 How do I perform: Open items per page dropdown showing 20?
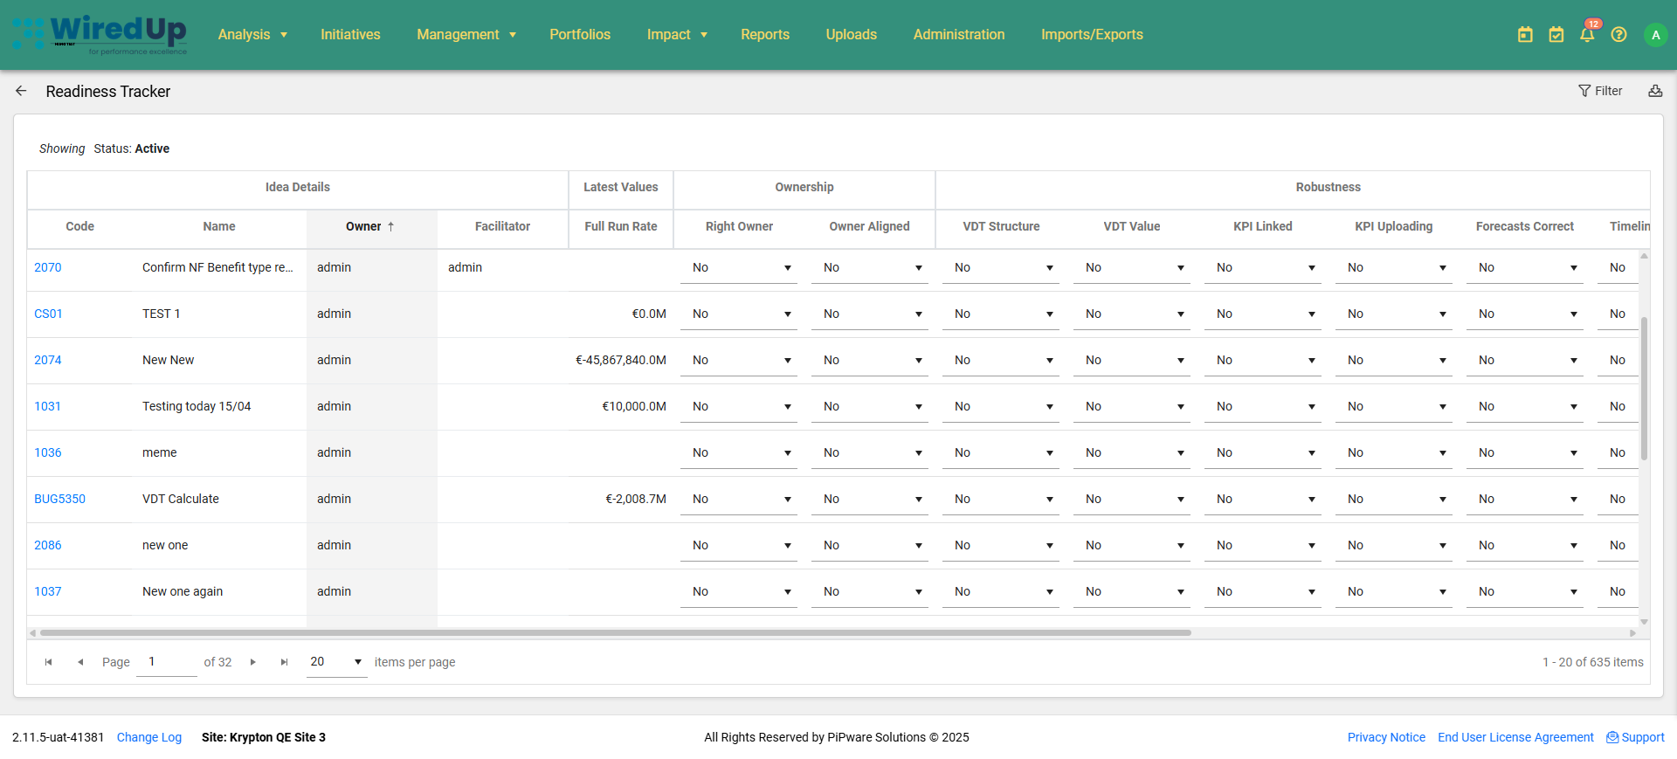pyautogui.click(x=336, y=662)
